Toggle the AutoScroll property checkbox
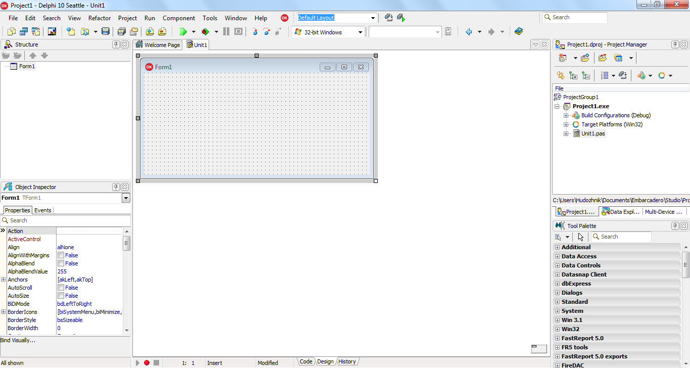 (x=61, y=288)
